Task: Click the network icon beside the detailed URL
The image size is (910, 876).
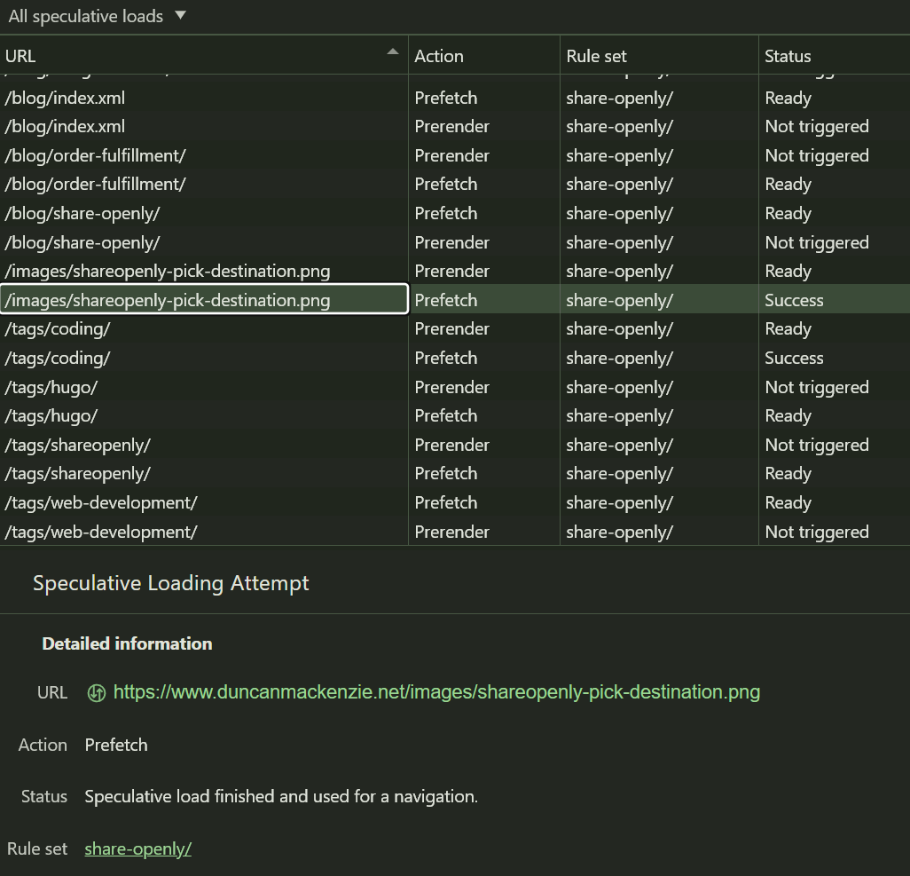Action: pos(97,692)
